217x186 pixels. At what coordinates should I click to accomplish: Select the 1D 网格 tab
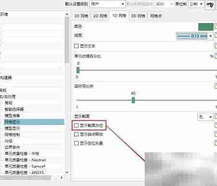(x=119, y=16)
